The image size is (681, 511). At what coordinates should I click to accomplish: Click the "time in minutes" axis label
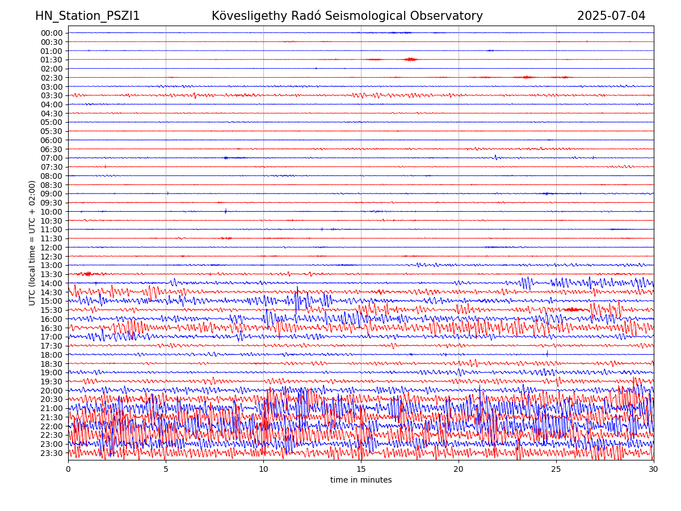tap(361, 480)
